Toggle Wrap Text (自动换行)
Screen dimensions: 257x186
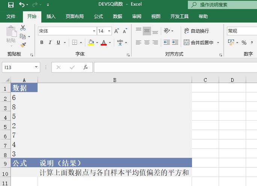pos(196,31)
